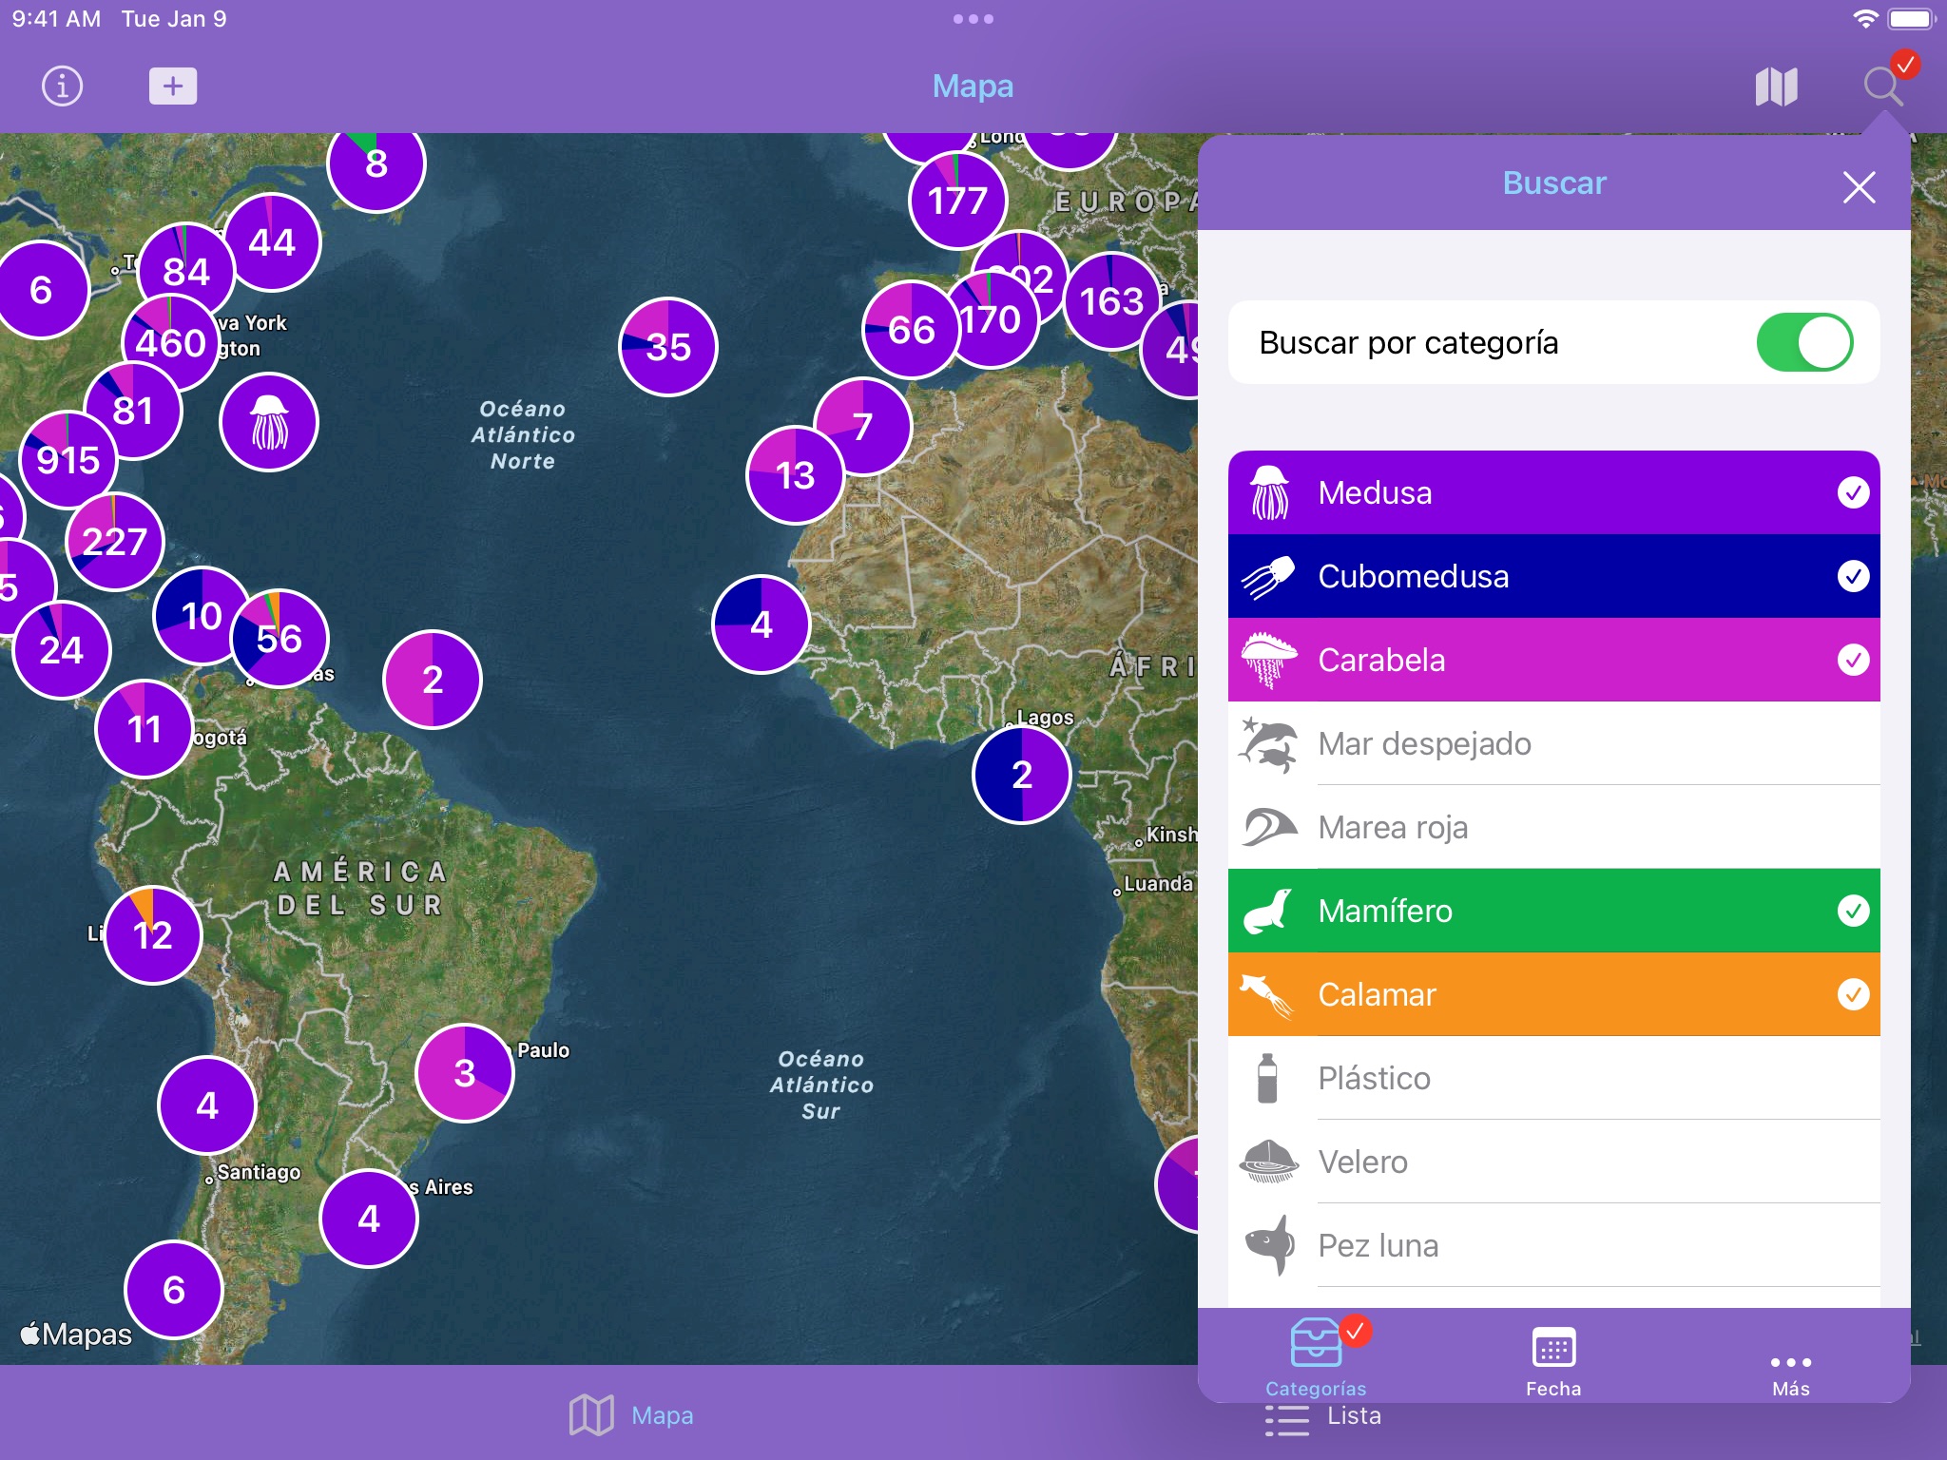Open the 8 cluster with green slice
Screen dimensions: 1947x1460
pyautogui.click(x=376, y=163)
